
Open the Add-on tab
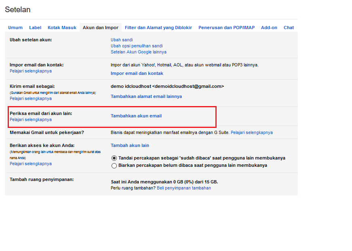click(269, 28)
